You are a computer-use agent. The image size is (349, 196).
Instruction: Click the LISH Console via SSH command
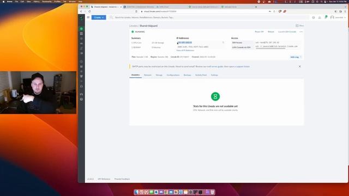pos(276,46)
